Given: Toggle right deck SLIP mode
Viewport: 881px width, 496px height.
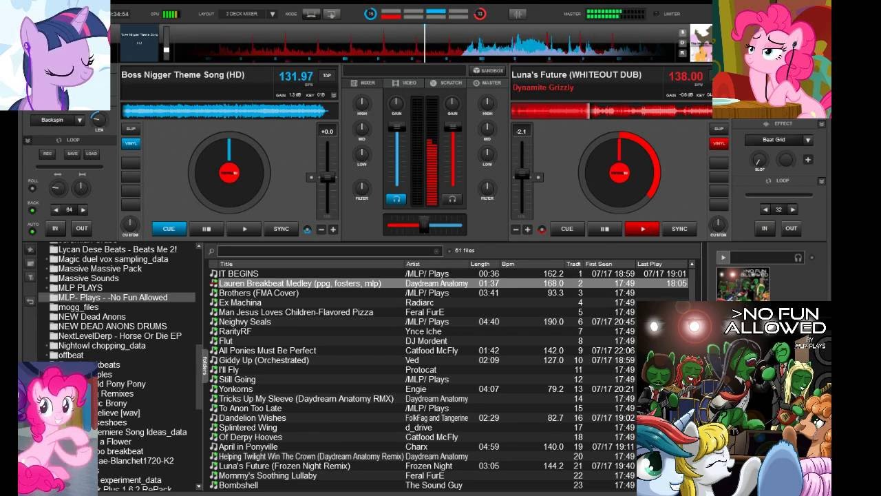Looking at the screenshot, I should tap(719, 129).
